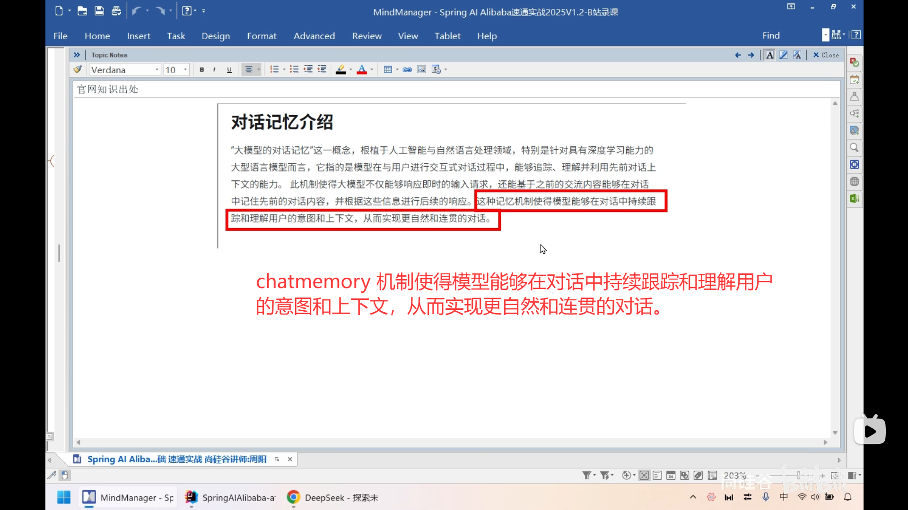Open the Format menu

click(262, 36)
